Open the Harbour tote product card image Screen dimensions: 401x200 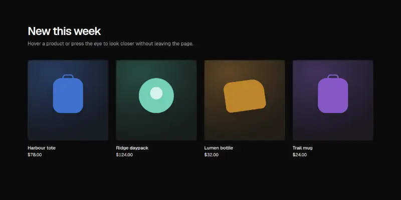[68, 100]
